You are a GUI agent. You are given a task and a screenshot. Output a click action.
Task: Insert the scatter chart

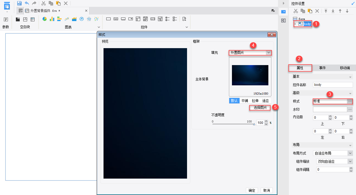[x=96, y=19]
